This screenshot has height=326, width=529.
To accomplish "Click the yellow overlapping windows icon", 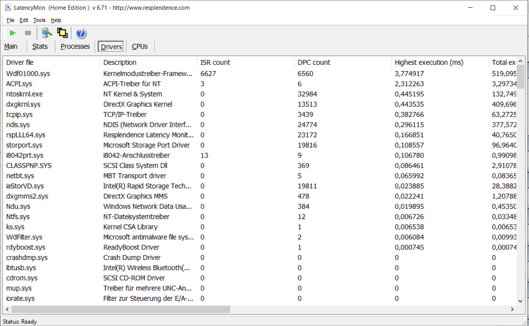I will click(x=63, y=33).
